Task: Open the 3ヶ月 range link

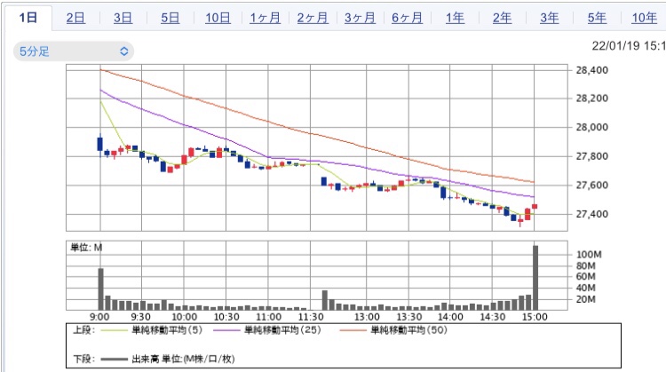Action: tap(360, 18)
